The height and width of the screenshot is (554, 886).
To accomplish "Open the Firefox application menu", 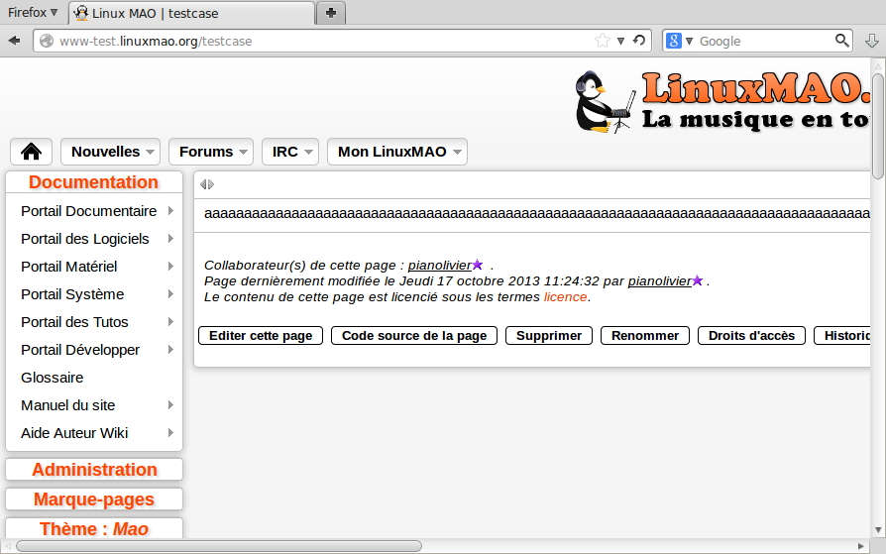I will [x=33, y=13].
